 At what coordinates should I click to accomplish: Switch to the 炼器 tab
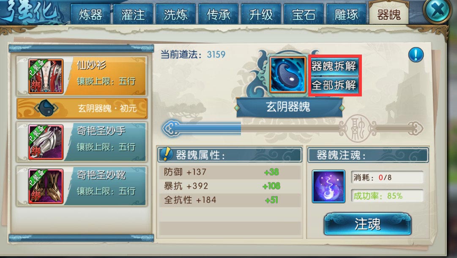pyautogui.click(x=90, y=14)
